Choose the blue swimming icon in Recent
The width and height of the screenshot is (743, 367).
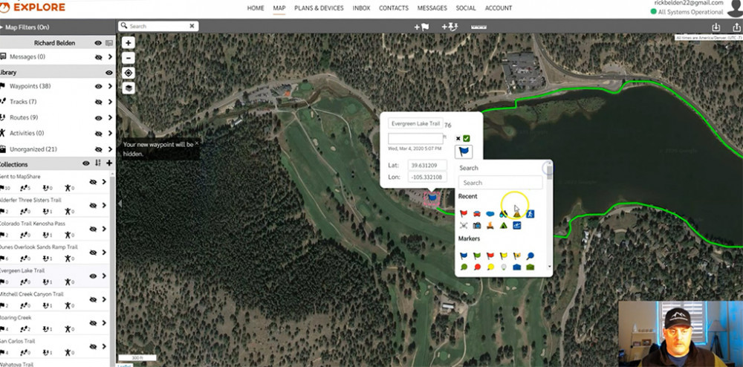pos(516,225)
